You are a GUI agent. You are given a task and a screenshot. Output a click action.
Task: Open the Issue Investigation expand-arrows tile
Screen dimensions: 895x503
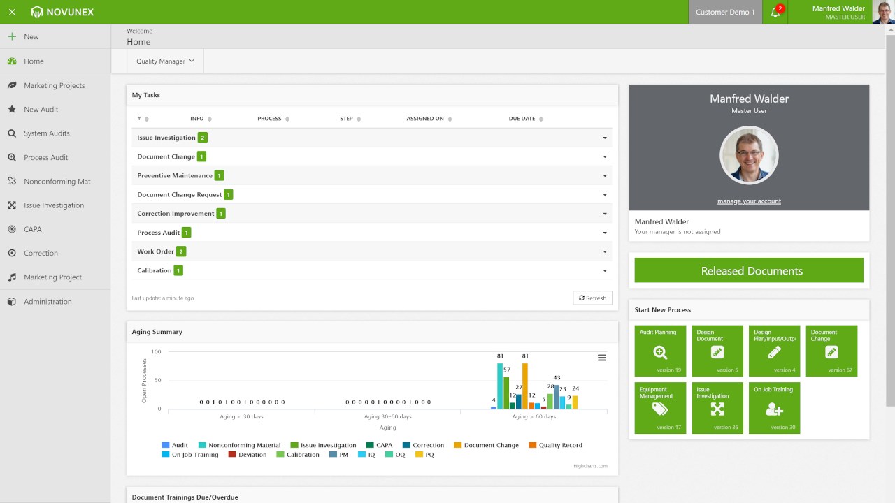(x=717, y=410)
